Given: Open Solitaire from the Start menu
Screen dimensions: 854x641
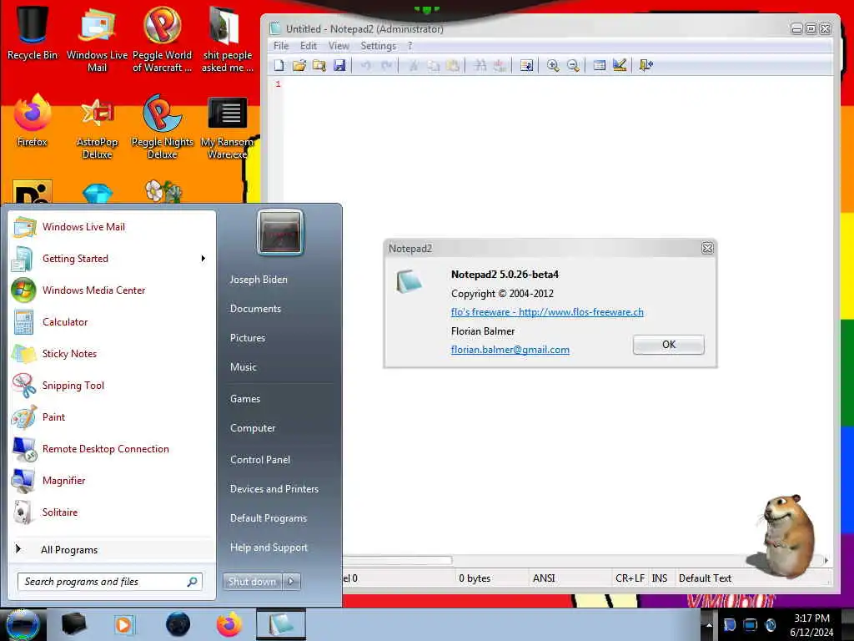Looking at the screenshot, I should click(x=113, y=512).
